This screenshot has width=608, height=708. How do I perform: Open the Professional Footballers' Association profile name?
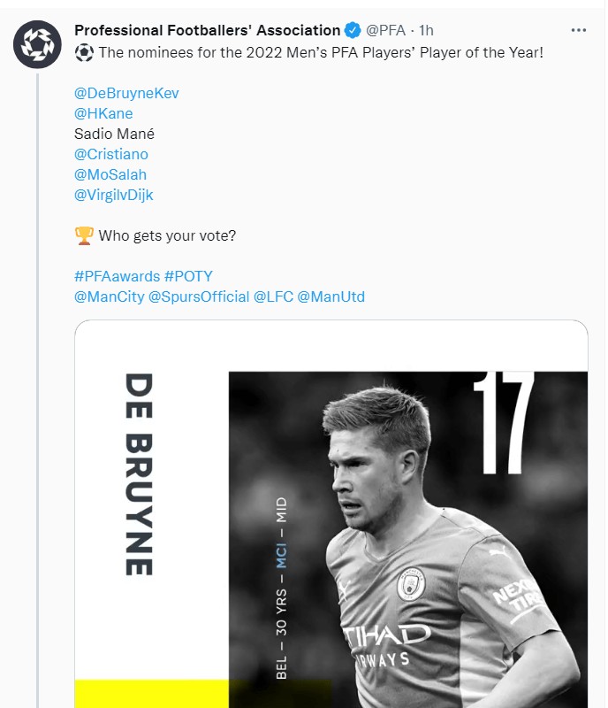[x=207, y=31]
